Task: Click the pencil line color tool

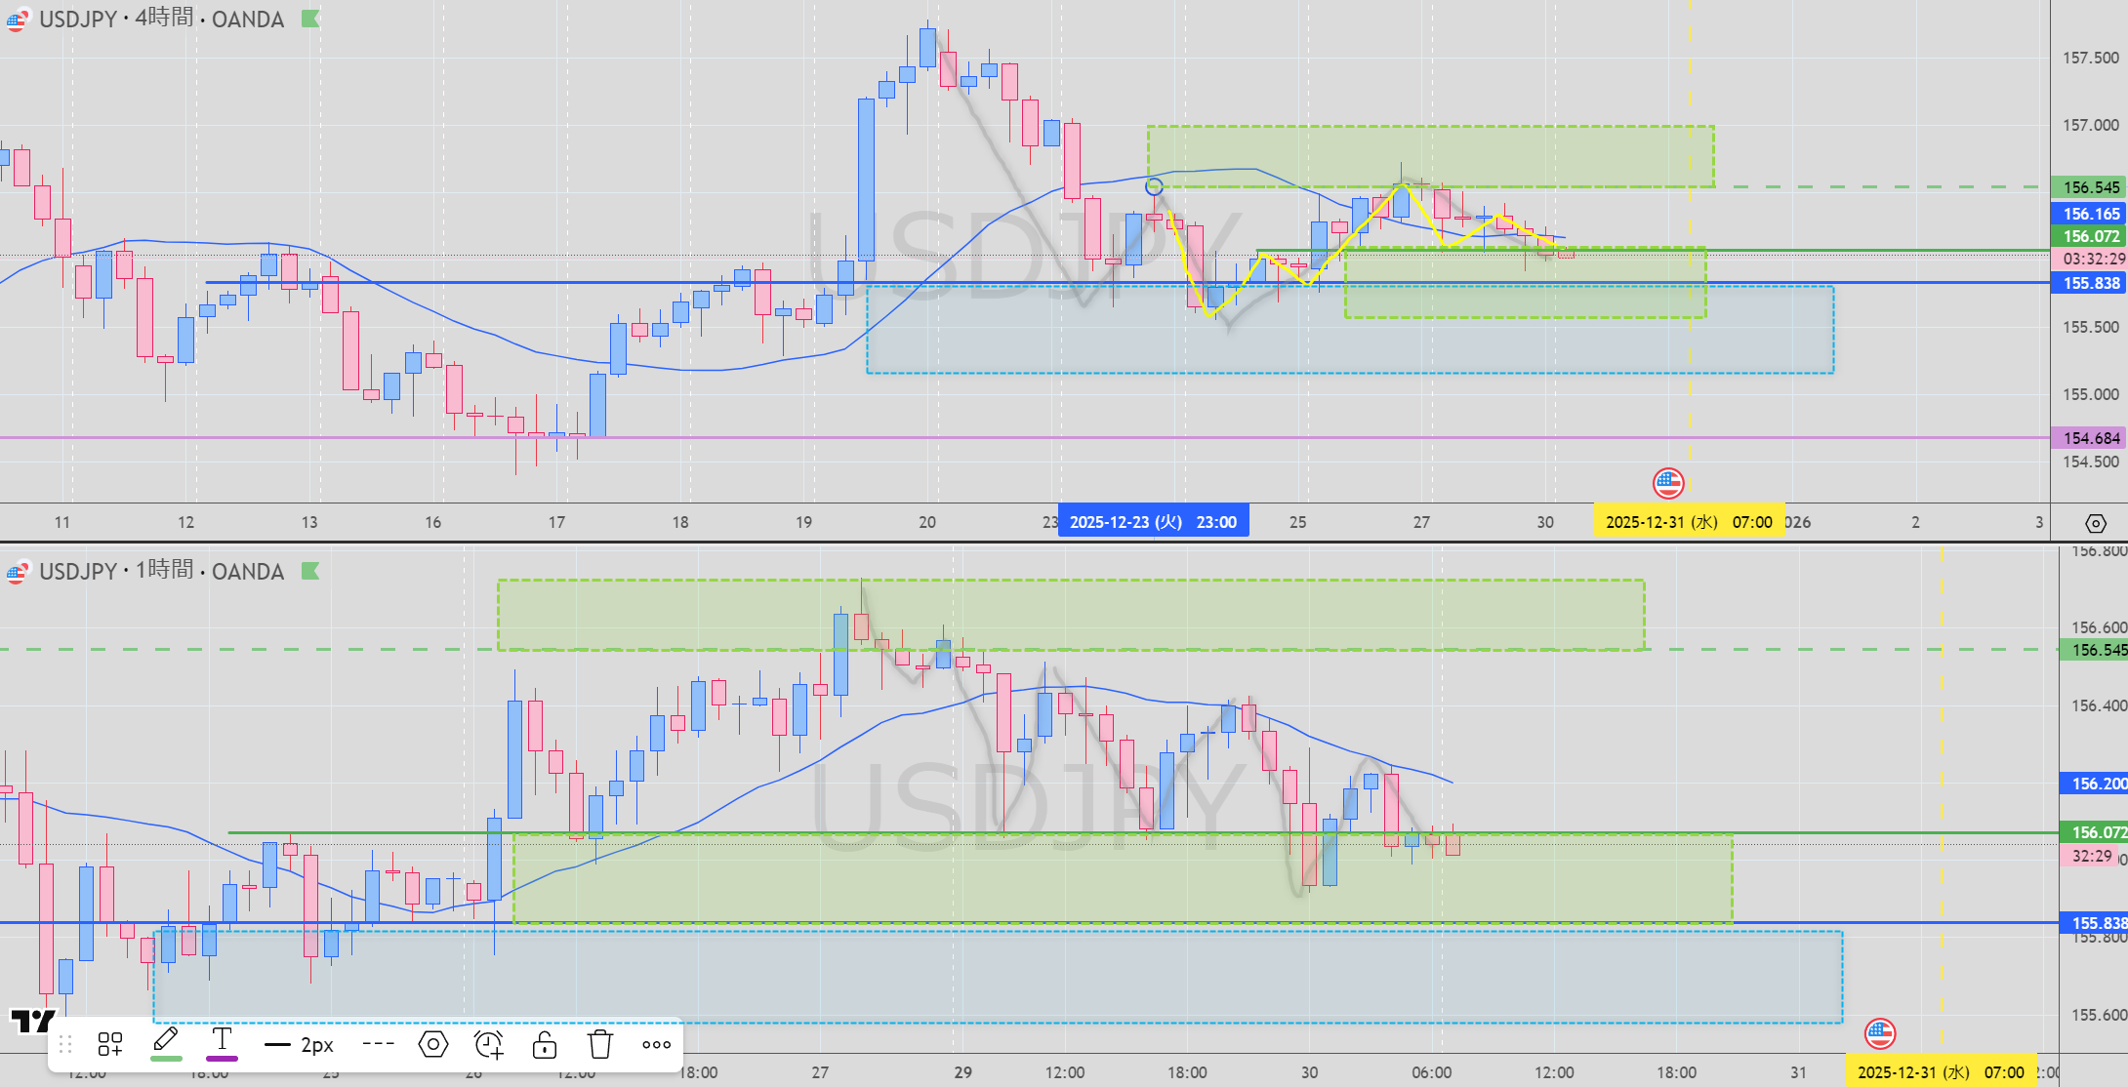Action: click(x=166, y=1042)
